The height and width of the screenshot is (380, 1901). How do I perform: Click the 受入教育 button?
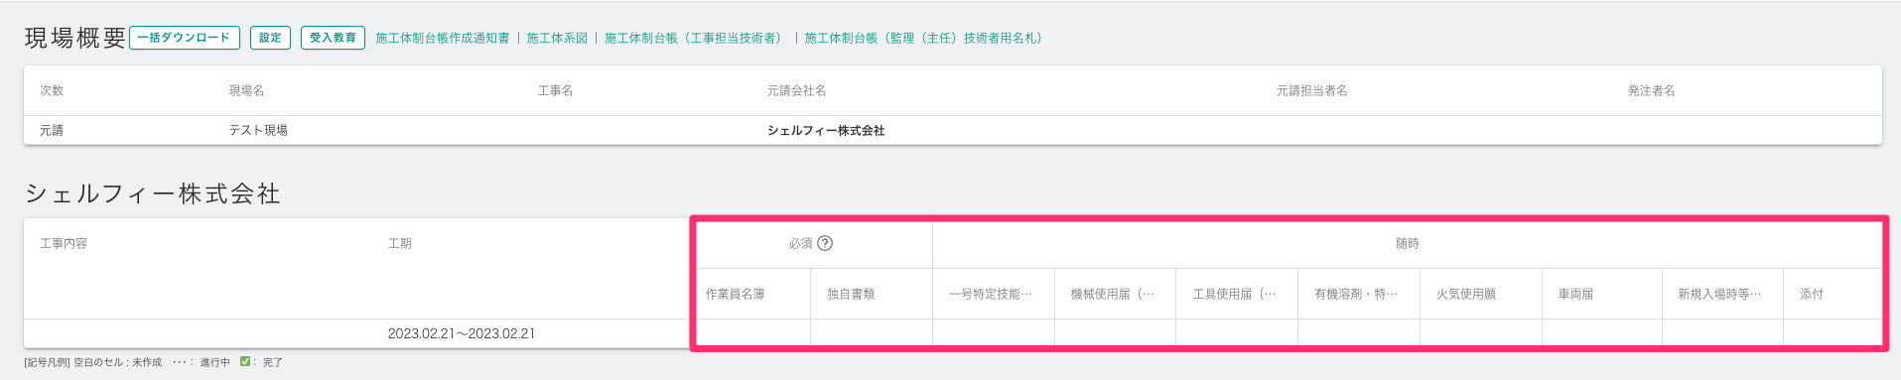pos(333,38)
